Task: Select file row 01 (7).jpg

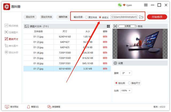Action: tap(67, 69)
